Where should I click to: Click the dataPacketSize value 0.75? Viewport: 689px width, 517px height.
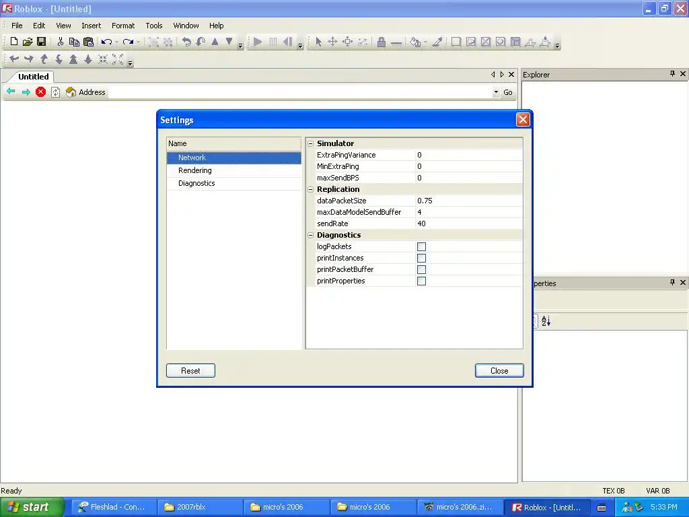tap(469, 201)
